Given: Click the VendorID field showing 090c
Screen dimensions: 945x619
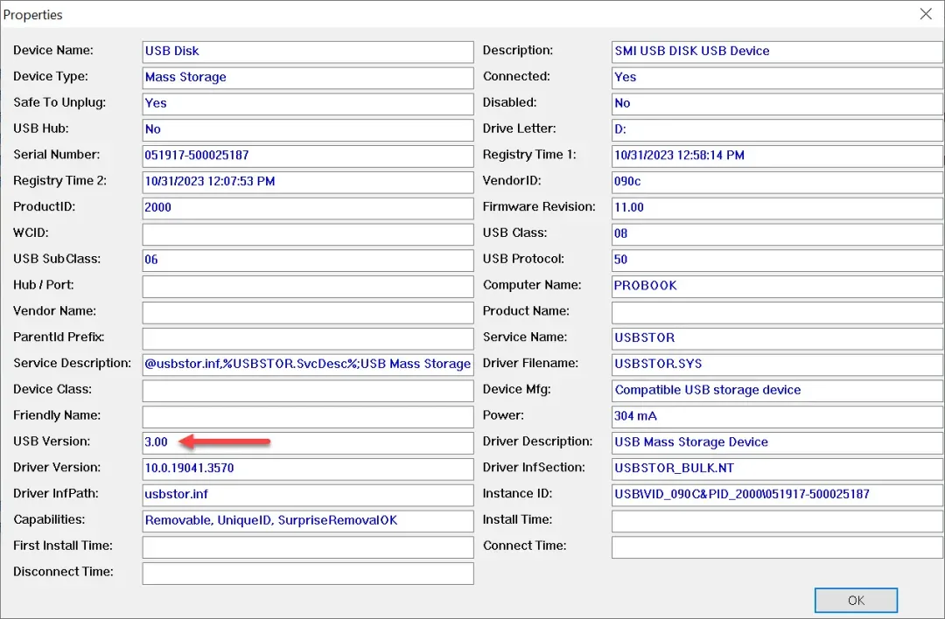Looking at the screenshot, I should coord(776,182).
